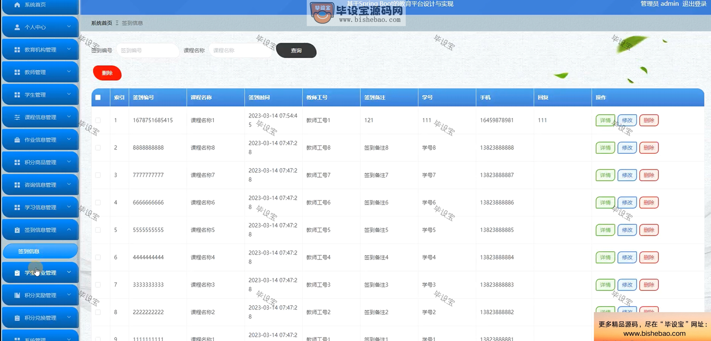Open the 积分兑换管理 menu label
Screen dimensions: 711x341
click(40, 318)
